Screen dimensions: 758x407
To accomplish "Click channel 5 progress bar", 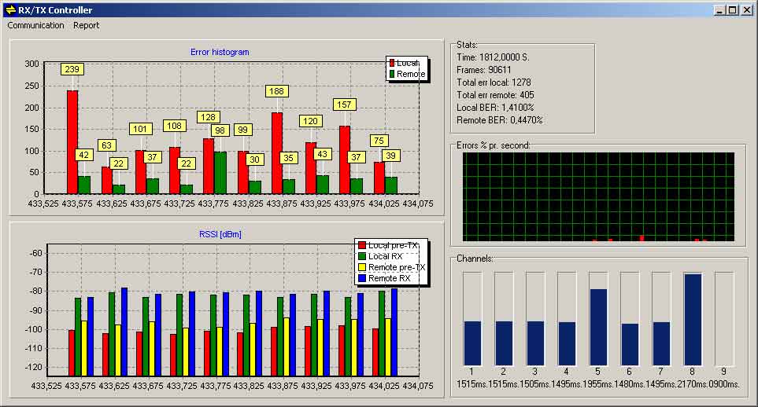I will pos(598,319).
